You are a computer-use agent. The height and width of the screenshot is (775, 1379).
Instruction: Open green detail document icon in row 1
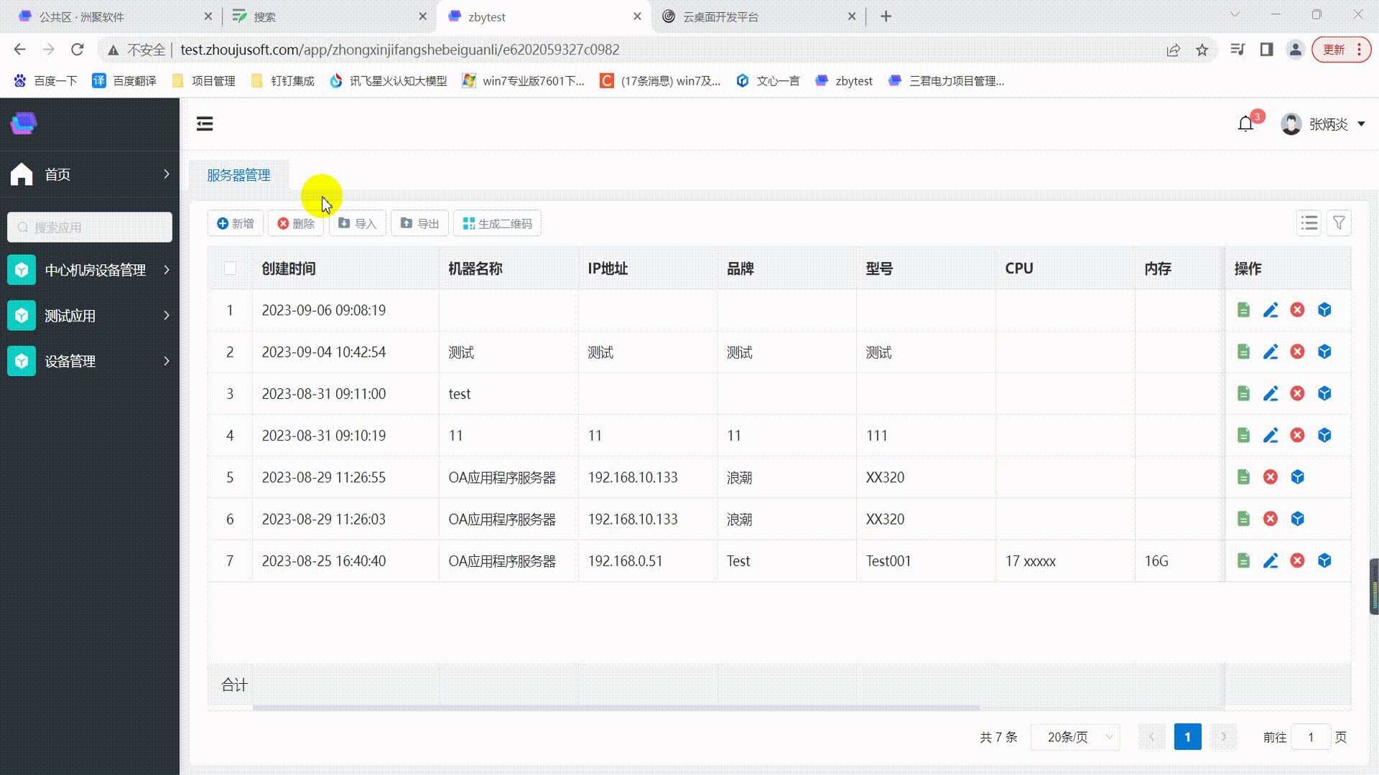point(1243,310)
